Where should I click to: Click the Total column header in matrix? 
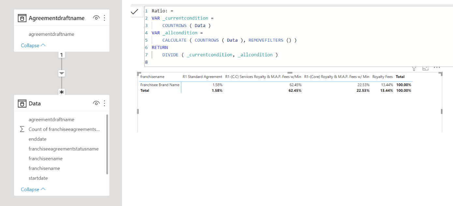click(400, 77)
